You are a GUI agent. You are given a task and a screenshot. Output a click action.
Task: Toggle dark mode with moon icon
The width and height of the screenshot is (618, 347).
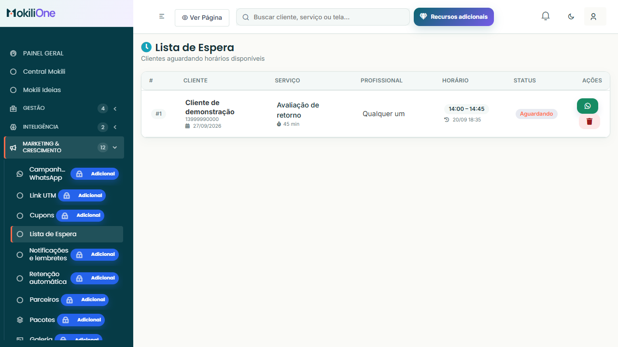(x=571, y=16)
